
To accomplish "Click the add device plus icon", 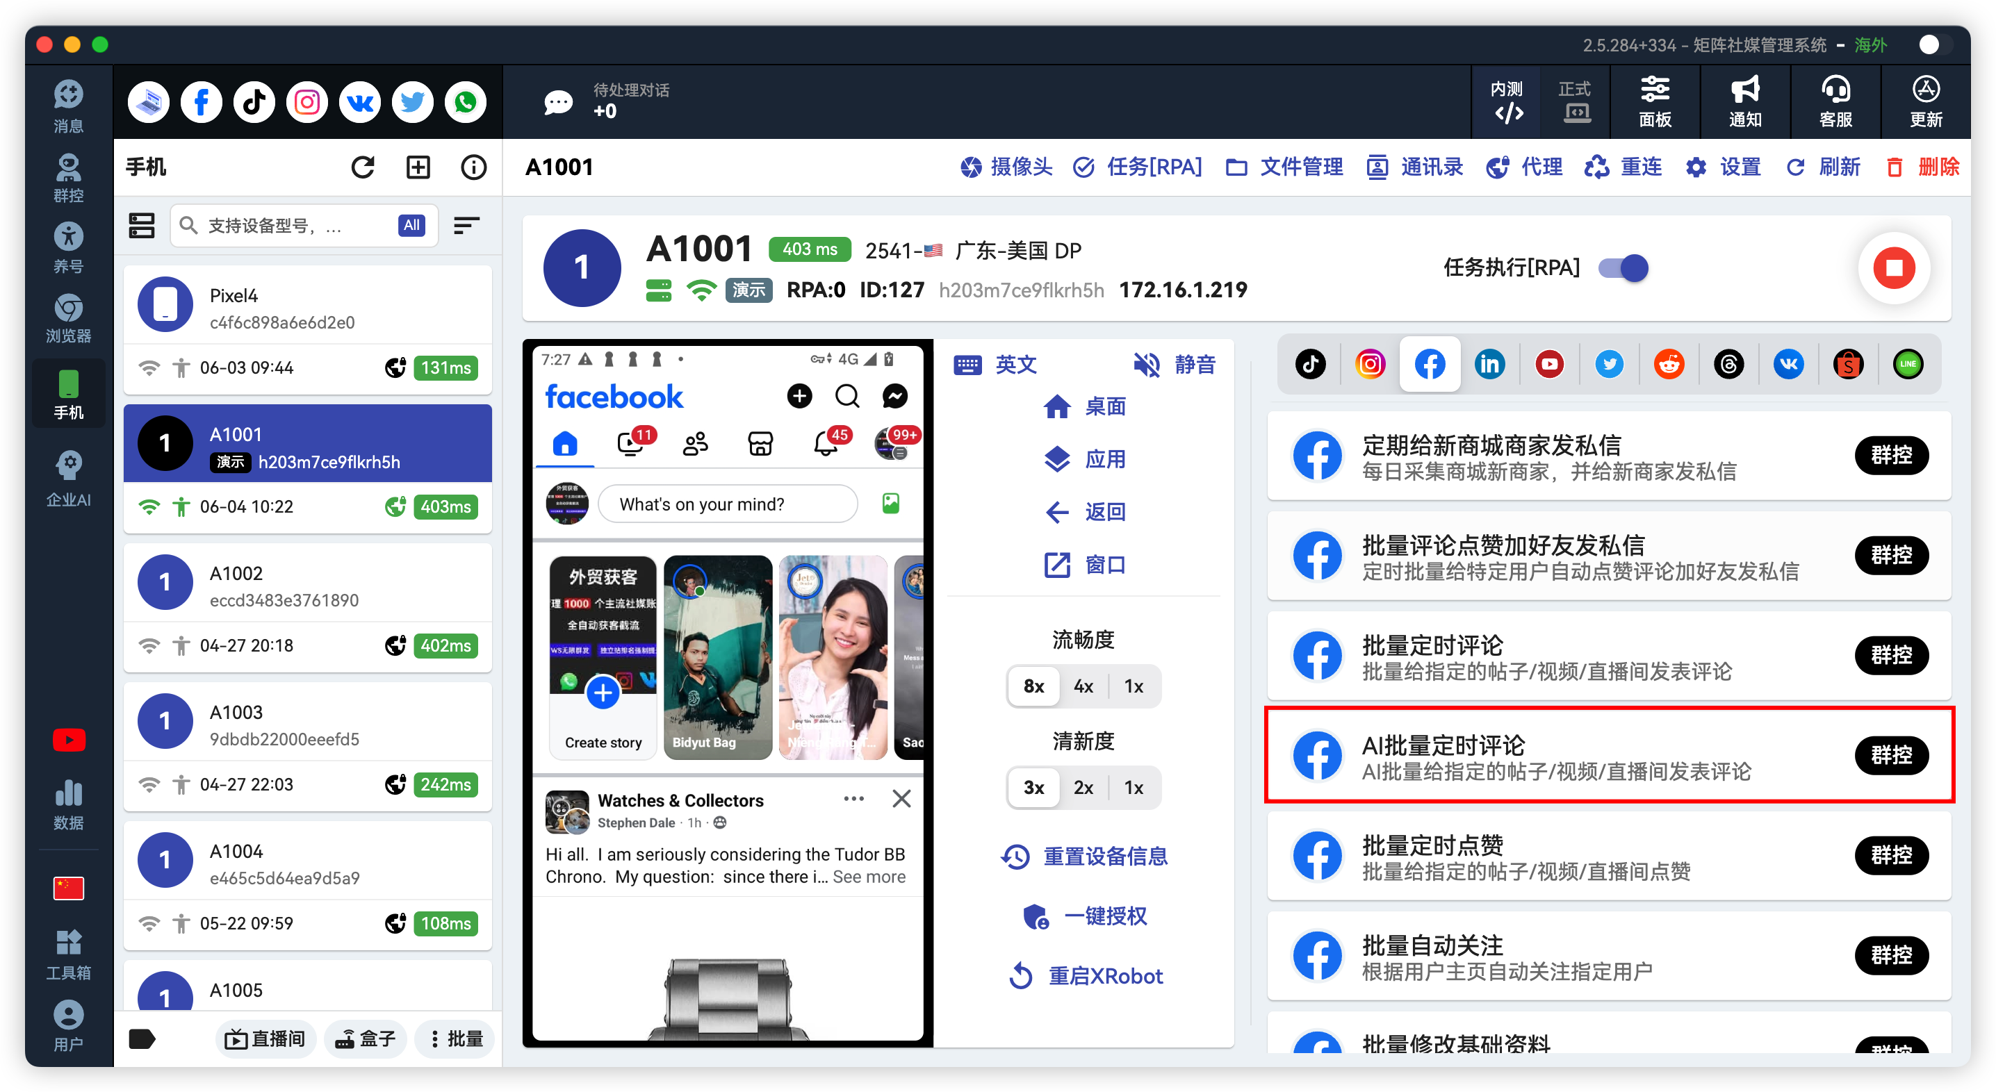I will pos(418,167).
